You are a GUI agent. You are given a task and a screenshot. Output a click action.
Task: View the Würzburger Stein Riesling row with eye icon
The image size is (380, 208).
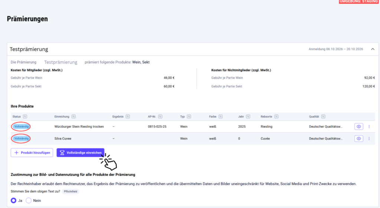tap(359, 127)
